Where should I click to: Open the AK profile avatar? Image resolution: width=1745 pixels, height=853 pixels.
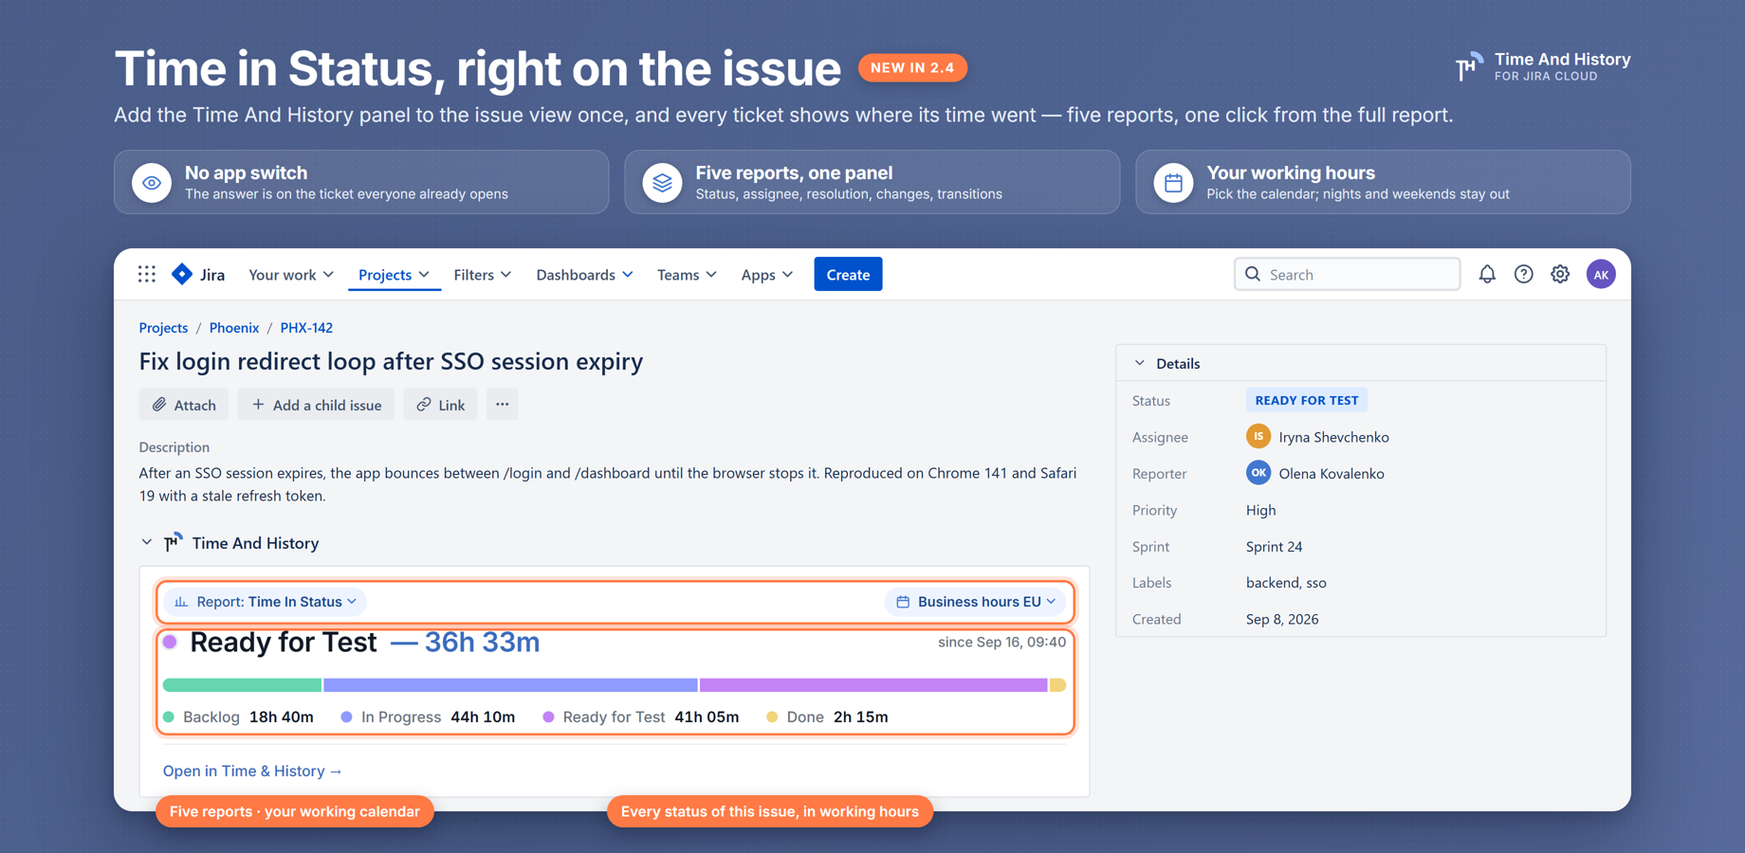point(1601,274)
